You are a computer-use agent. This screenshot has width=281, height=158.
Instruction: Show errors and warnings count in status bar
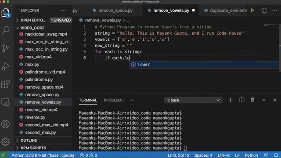89,155
